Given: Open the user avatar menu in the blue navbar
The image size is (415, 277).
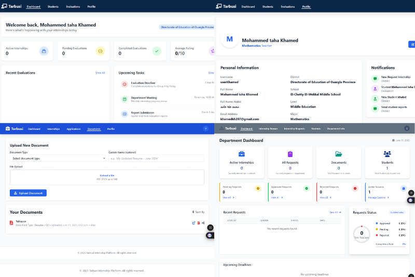Looking at the screenshot, I should (205, 128).
